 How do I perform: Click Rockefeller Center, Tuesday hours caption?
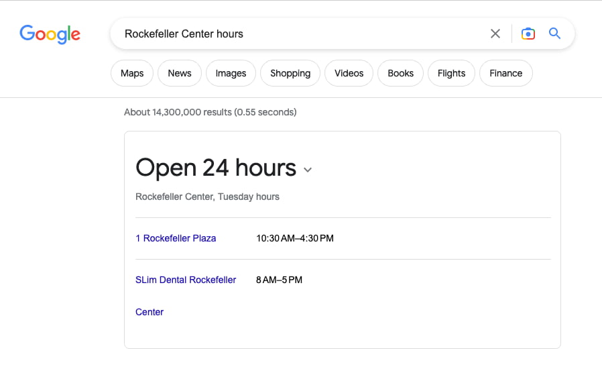coord(207,197)
